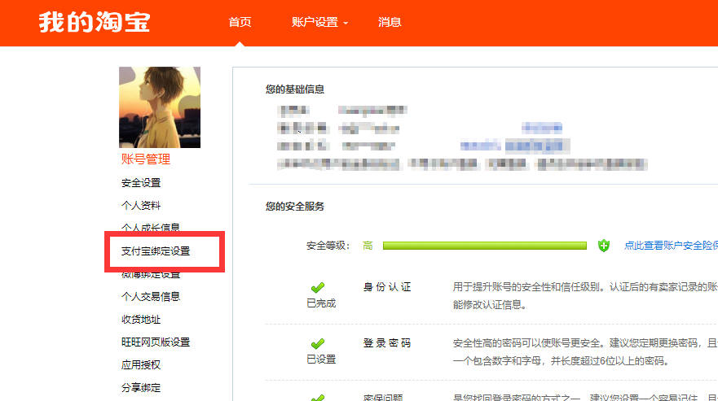This screenshot has height=401, width=718.
Task: Click the 已完成 status text
Action: [321, 303]
